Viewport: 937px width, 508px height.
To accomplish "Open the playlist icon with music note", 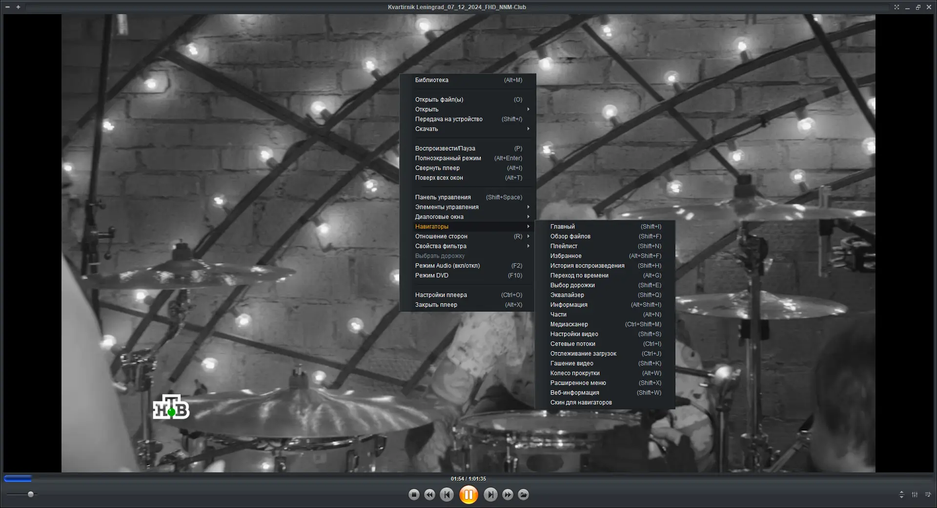I will coord(928,494).
